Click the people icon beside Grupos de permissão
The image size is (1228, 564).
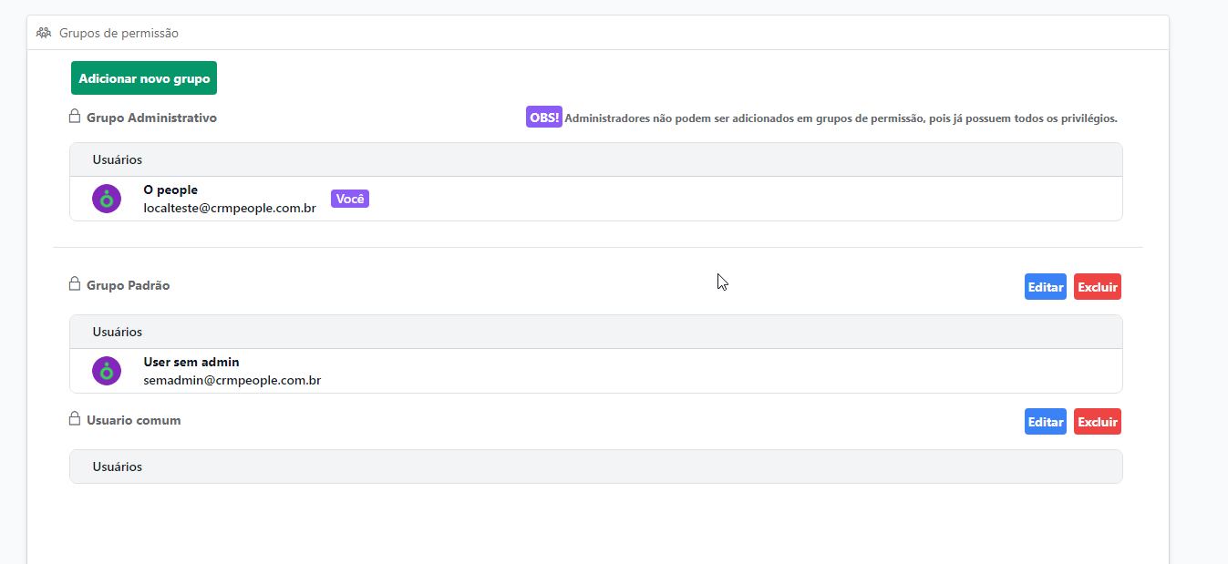[x=44, y=33]
